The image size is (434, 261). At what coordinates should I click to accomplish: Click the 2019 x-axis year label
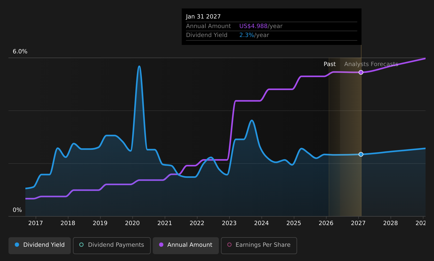pos(100,223)
